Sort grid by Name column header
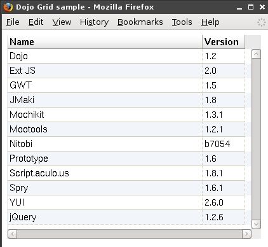The width and height of the screenshot is (268, 247). click(105, 42)
